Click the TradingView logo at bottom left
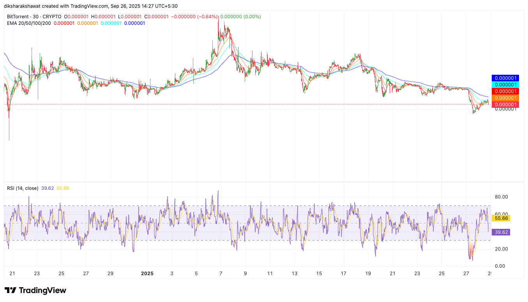 click(x=35, y=290)
